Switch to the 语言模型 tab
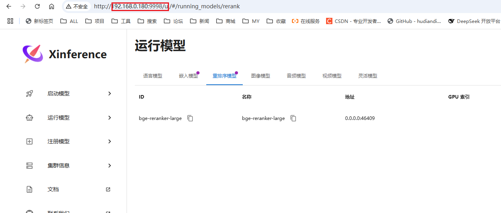 coord(153,76)
